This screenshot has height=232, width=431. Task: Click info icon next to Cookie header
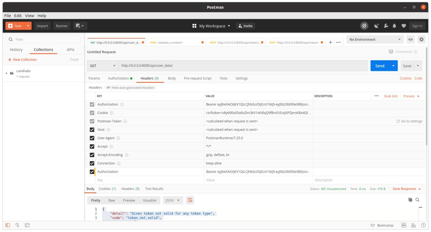[x=111, y=113]
